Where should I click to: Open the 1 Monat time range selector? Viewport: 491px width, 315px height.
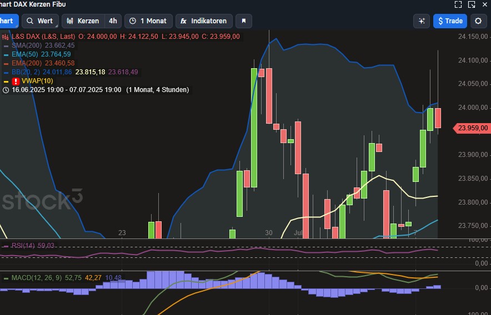click(x=148, y=21)
